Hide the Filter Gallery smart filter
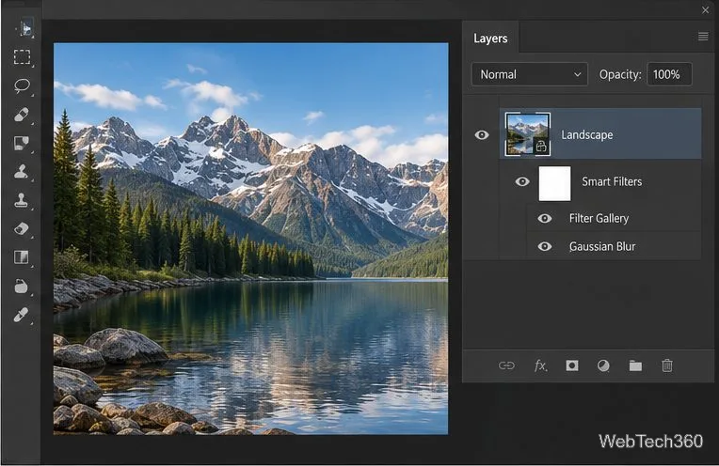719x466 pixels. (544, 218)
